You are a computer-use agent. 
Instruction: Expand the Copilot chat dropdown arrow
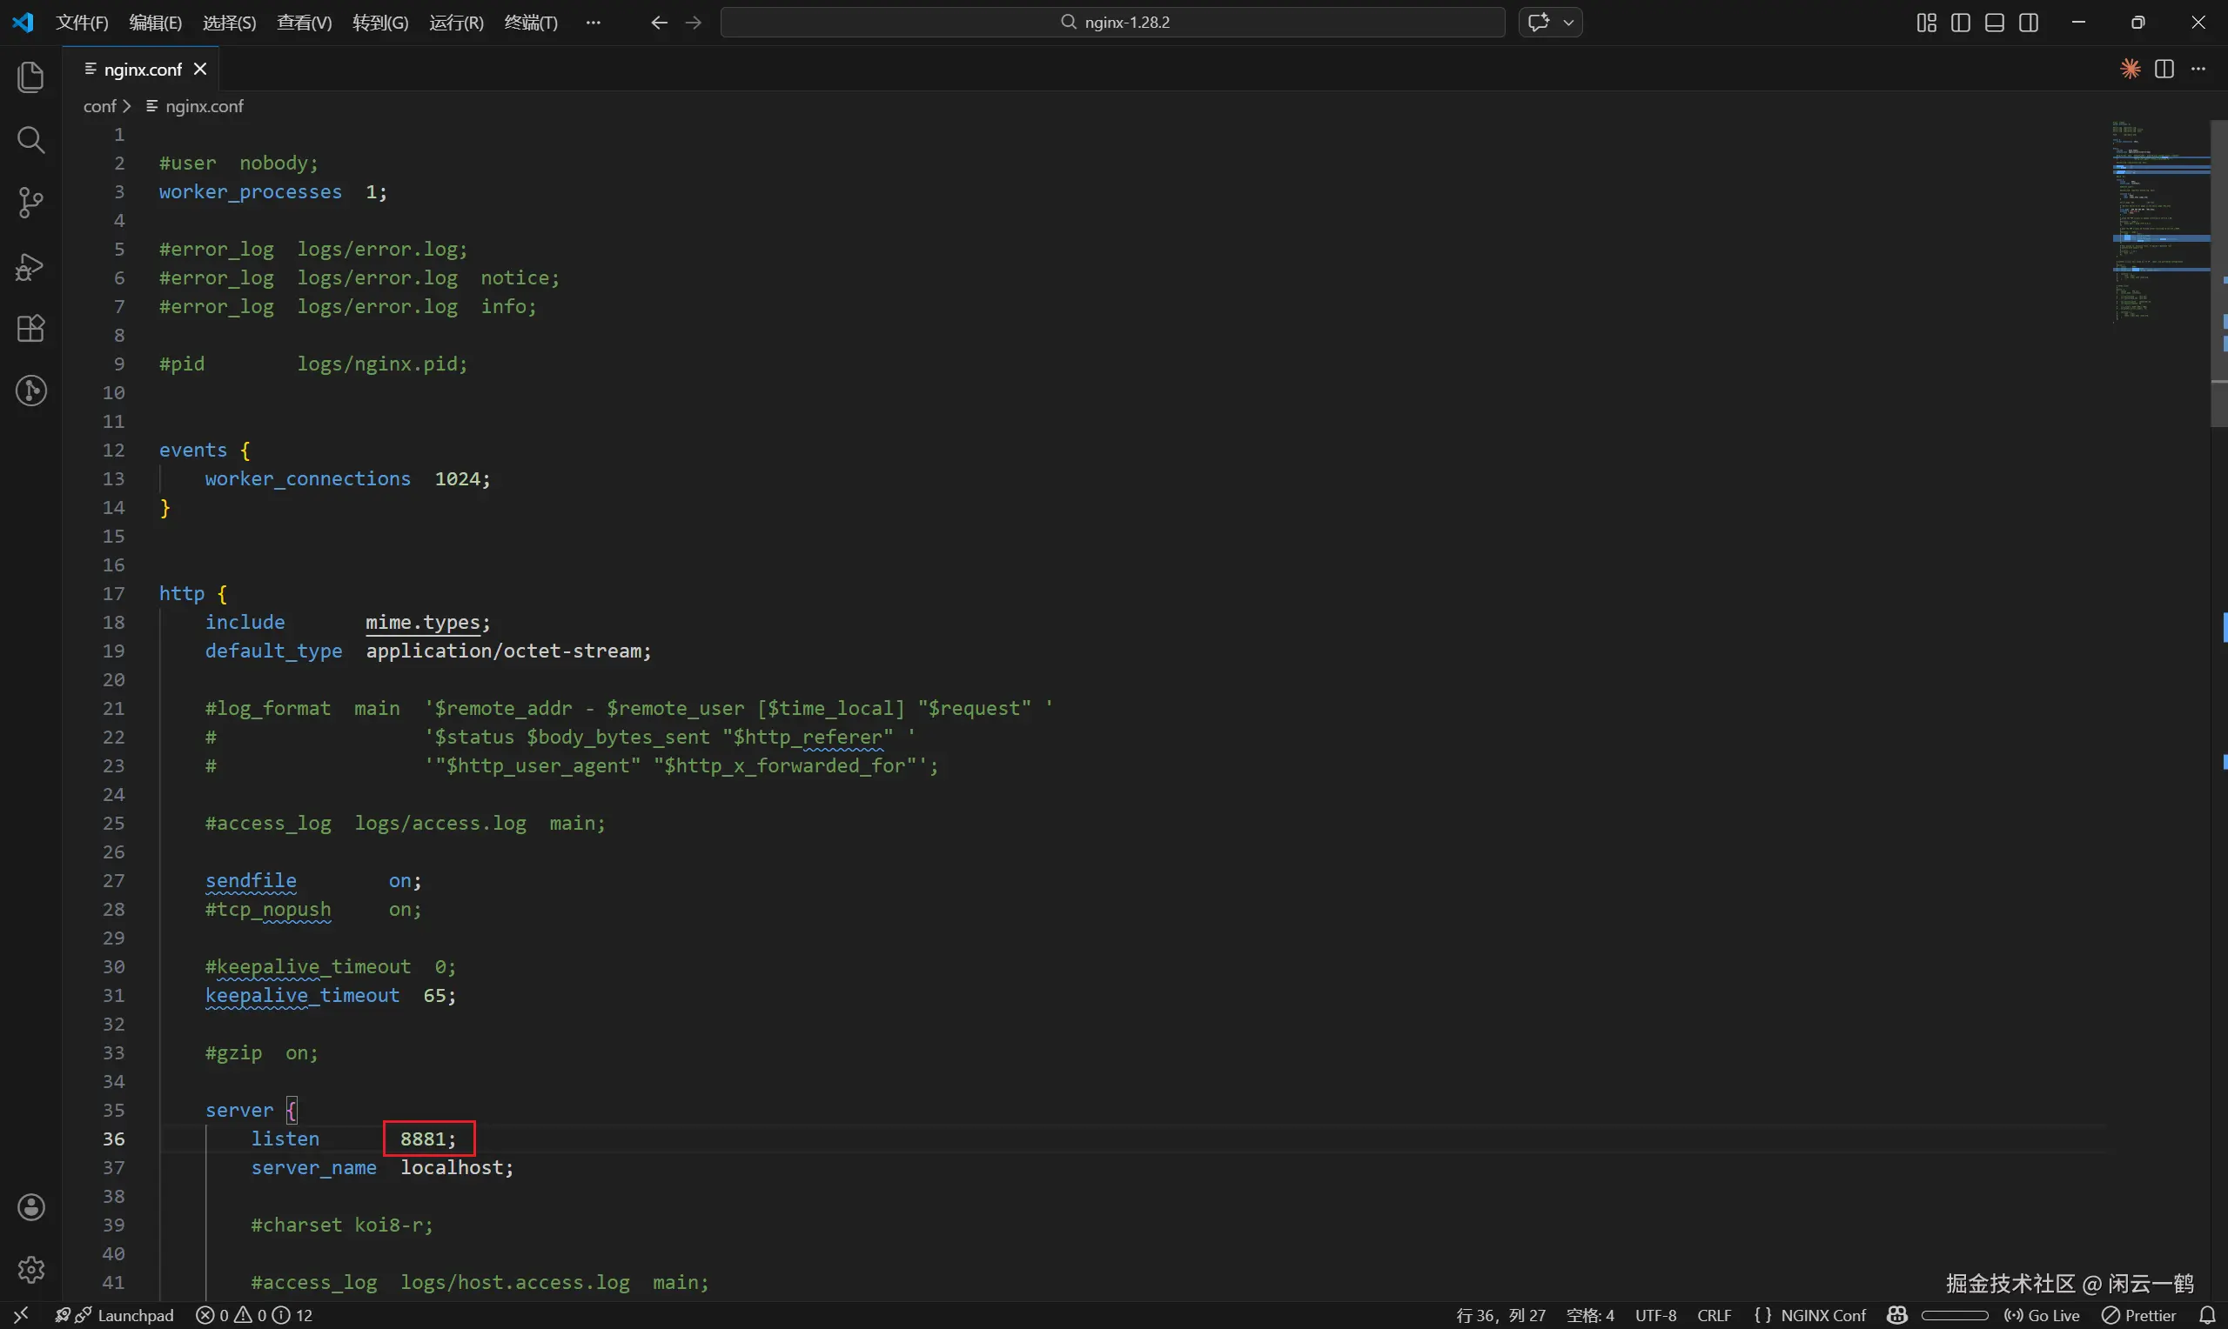point(1568,23)
